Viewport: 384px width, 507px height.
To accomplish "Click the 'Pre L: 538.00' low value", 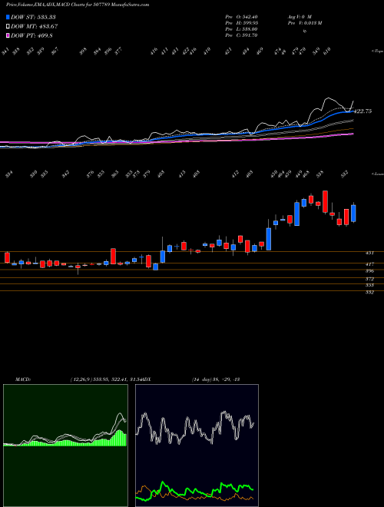I will coord(241,29).
